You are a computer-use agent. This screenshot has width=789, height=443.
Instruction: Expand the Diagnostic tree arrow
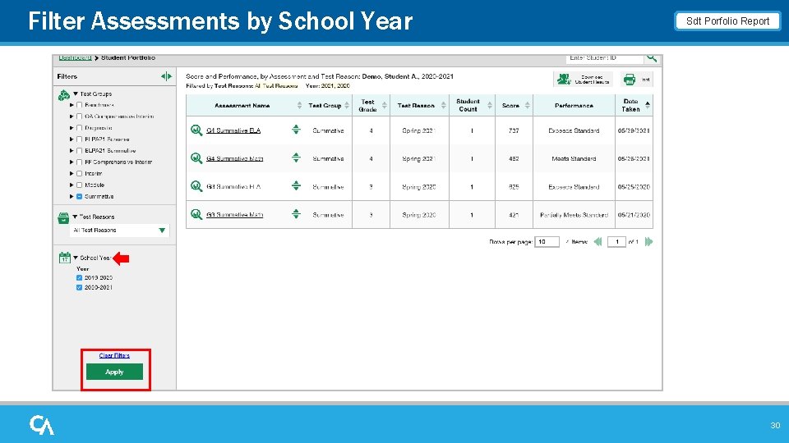point(72,128)
